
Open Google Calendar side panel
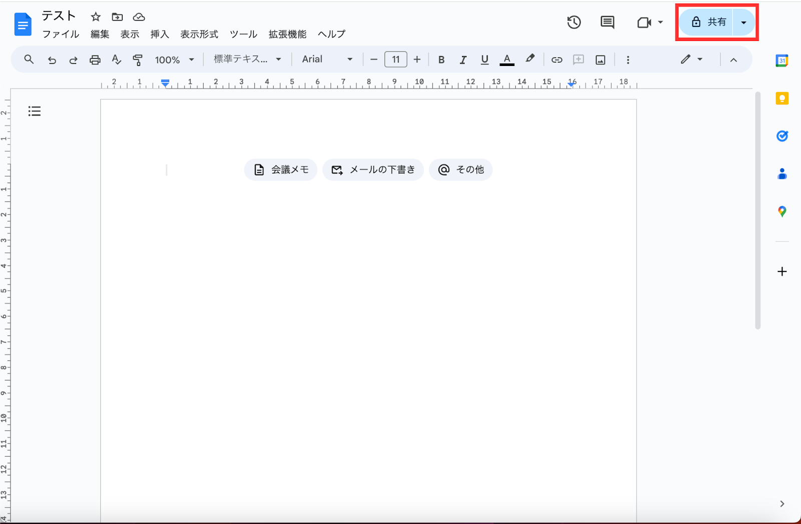782,60
